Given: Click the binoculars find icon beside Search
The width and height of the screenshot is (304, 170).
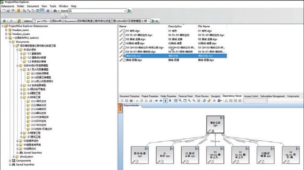Looking at the screenshot, I should click(x=55, y=11).
